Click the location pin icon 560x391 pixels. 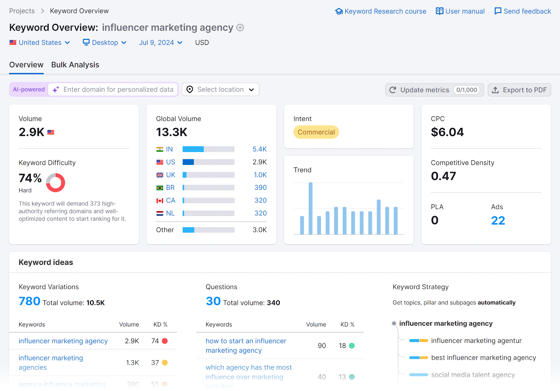pos(190,89)
